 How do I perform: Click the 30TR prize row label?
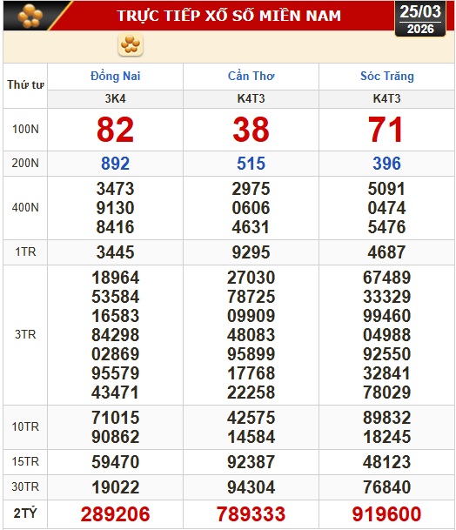point(25,487)
